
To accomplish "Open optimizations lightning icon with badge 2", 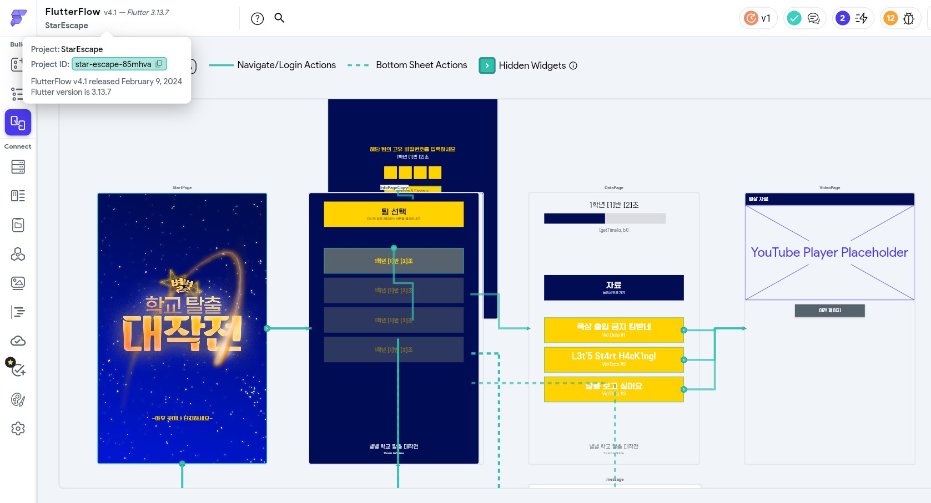I will point(861,18).
